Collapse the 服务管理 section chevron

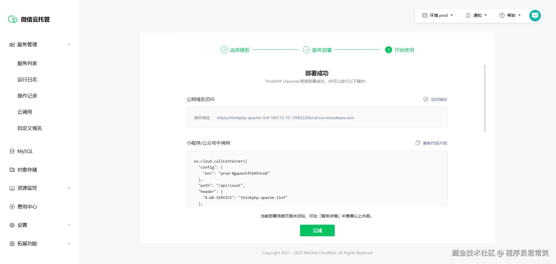coord(69,45)
